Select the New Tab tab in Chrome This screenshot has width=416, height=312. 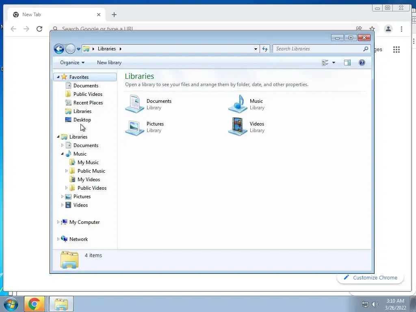56,15
